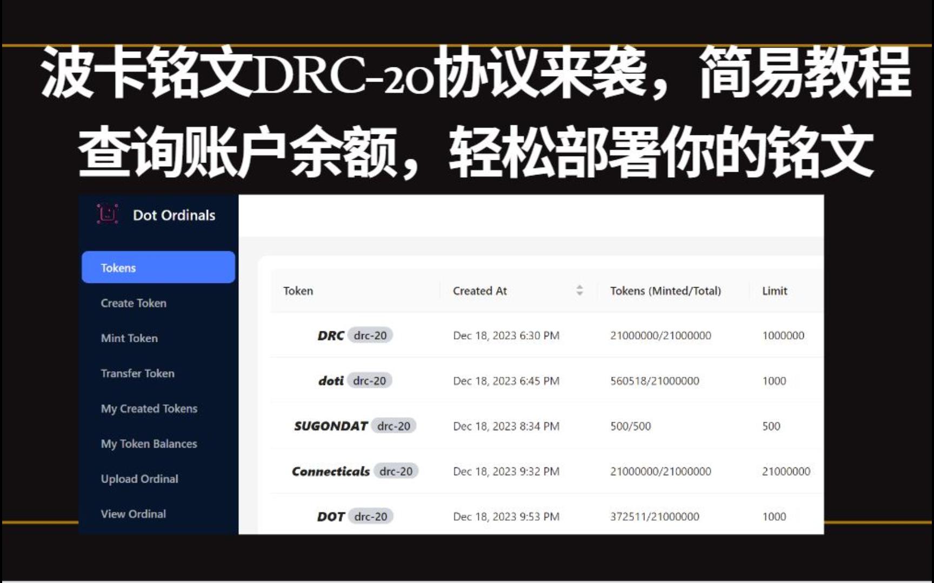Viewport: 934px width, 583px height.
Task: Open the Connecticals token entry
Action: point(331,472)
